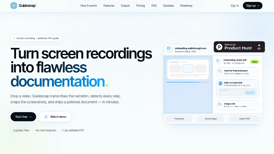This screenshot has height=154, width=274.
Task: Click the PDF document icon beside Onboarding_Guide.pdf
Action: [x=218, y=60]
